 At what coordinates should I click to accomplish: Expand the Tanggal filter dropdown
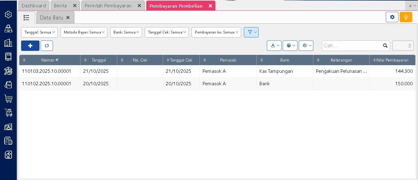pos(39,32)
